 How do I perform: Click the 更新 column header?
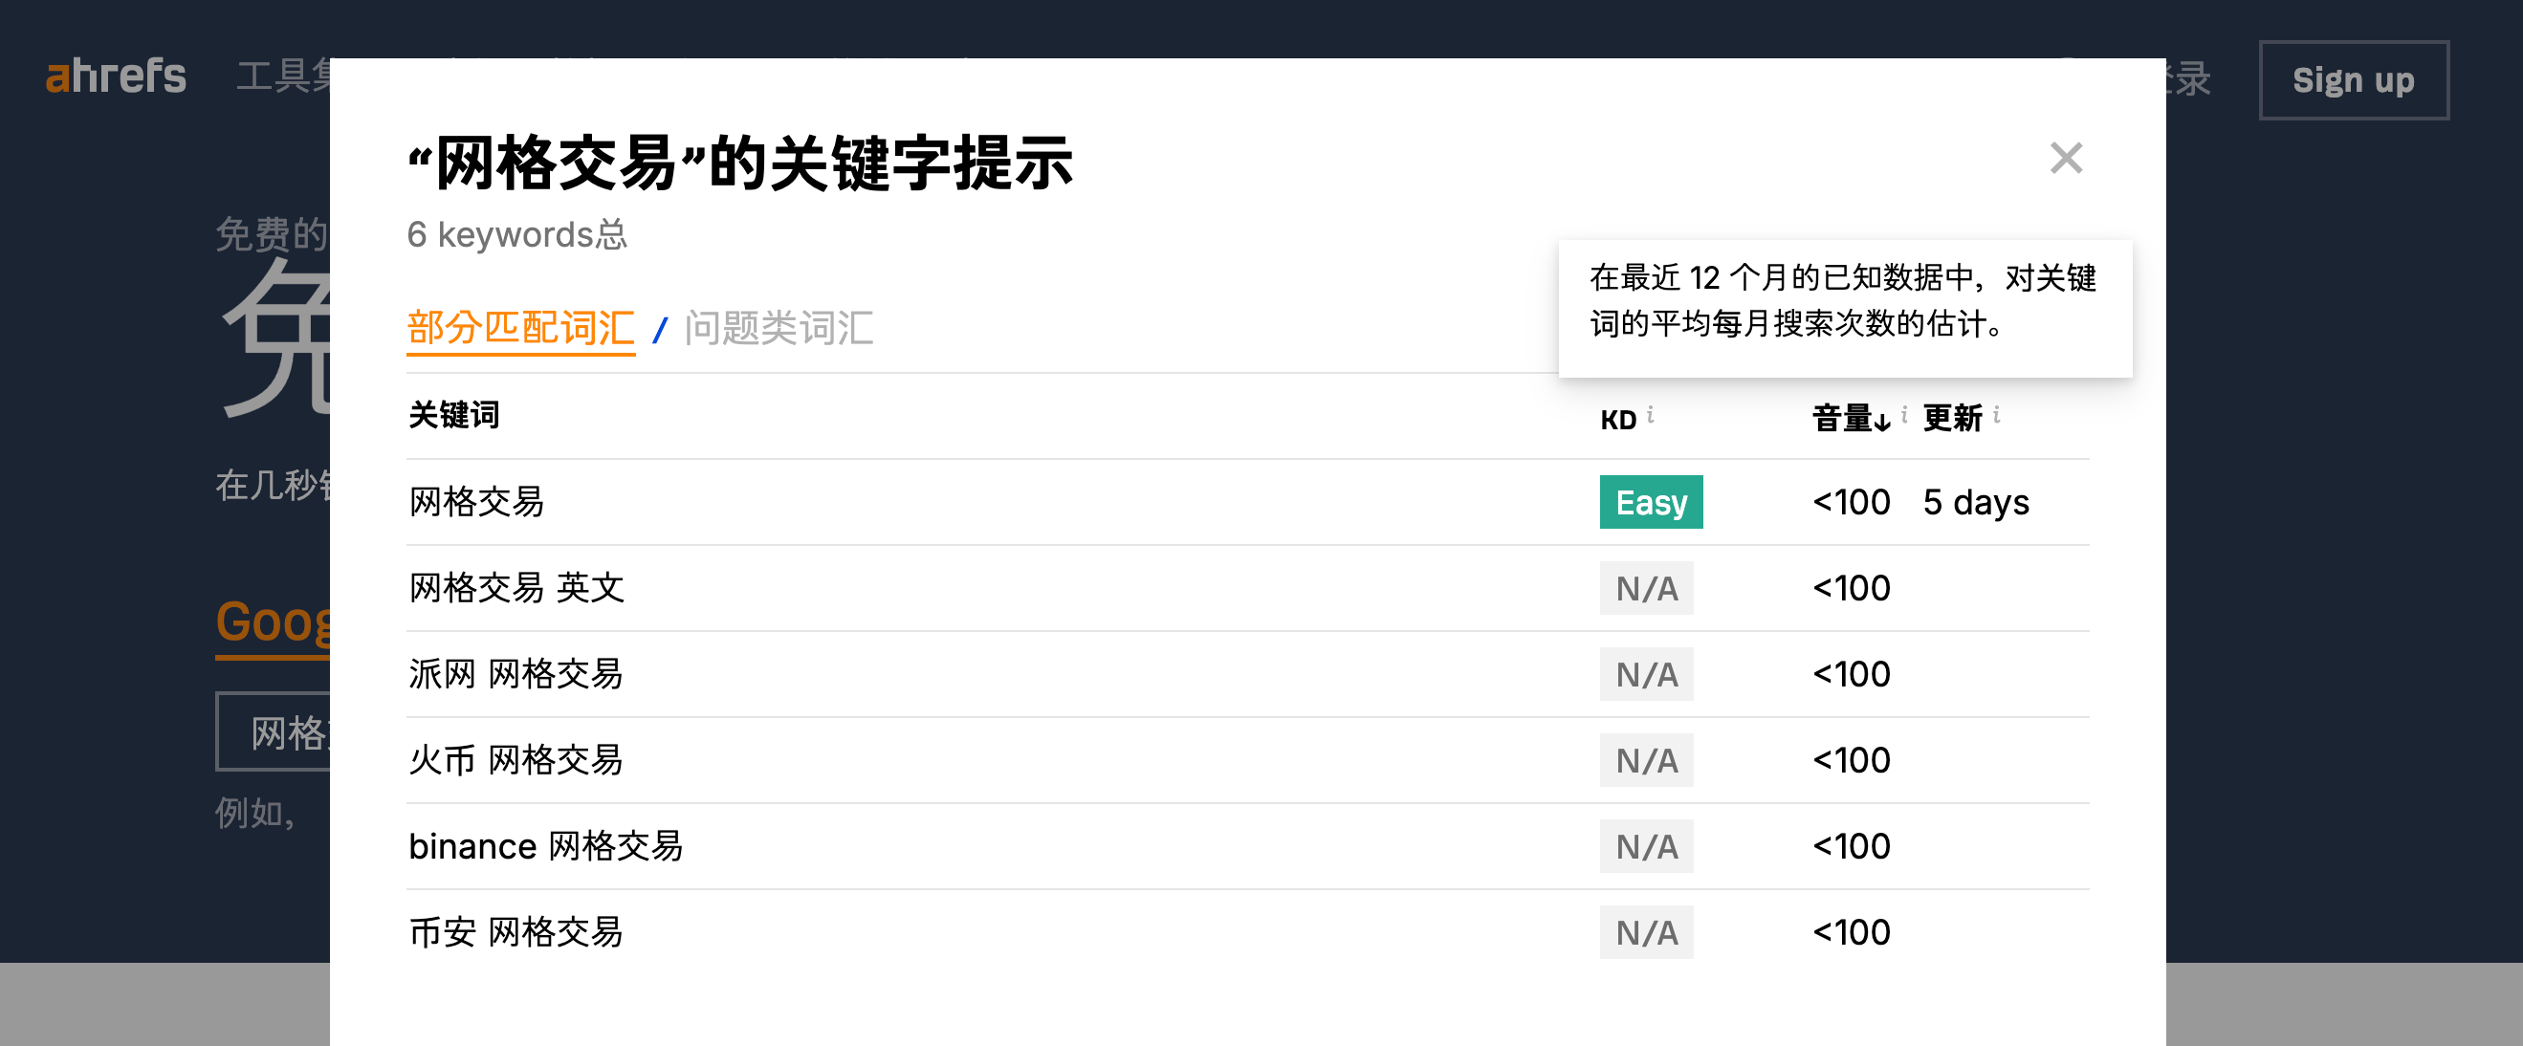[x=1952, y=419]
